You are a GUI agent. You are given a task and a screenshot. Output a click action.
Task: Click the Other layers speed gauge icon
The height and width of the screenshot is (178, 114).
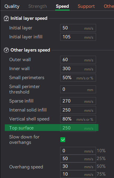point(6,50)
